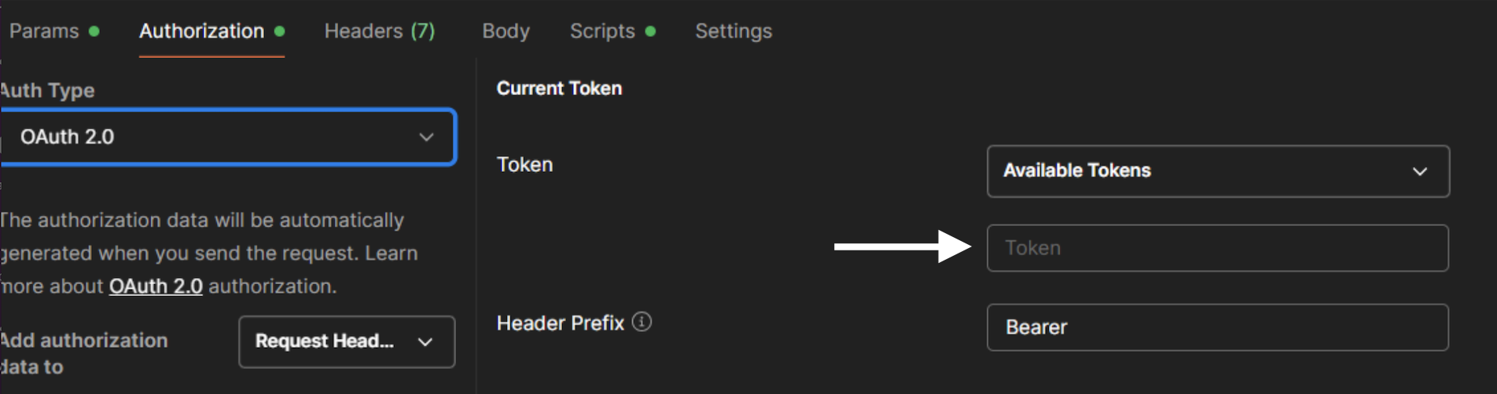Click the Token label under Current Token

[524, 164]
